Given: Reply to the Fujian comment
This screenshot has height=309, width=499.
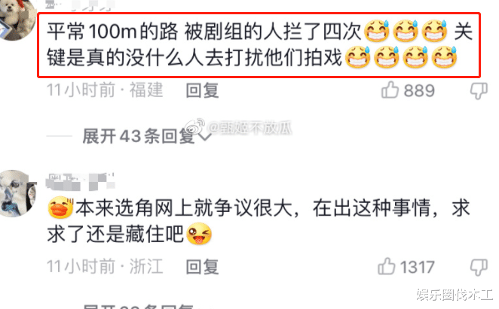Looking at the screenshot, I should pyautogui.click(x=202, y=90).
